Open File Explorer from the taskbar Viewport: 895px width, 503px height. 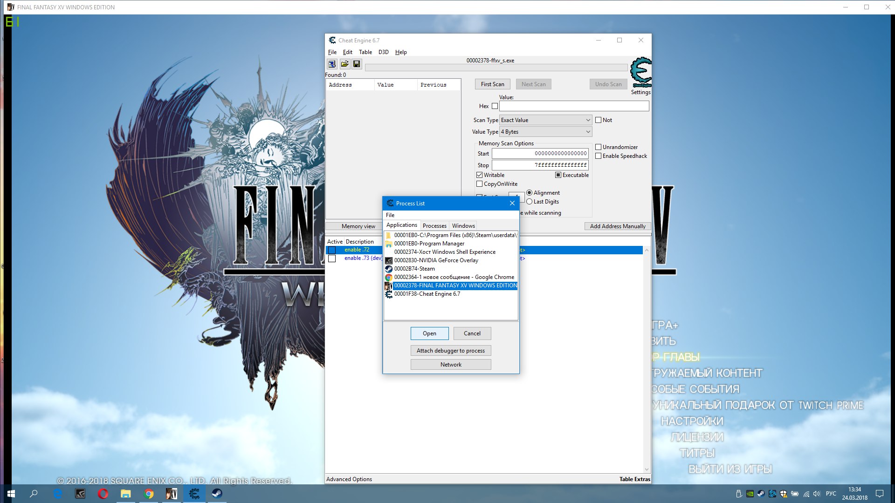click(x=126, y=494)
